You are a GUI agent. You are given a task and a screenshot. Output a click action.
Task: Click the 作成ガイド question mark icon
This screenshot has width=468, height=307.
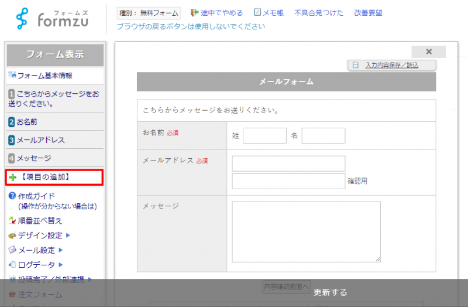[x=12, y=196]
